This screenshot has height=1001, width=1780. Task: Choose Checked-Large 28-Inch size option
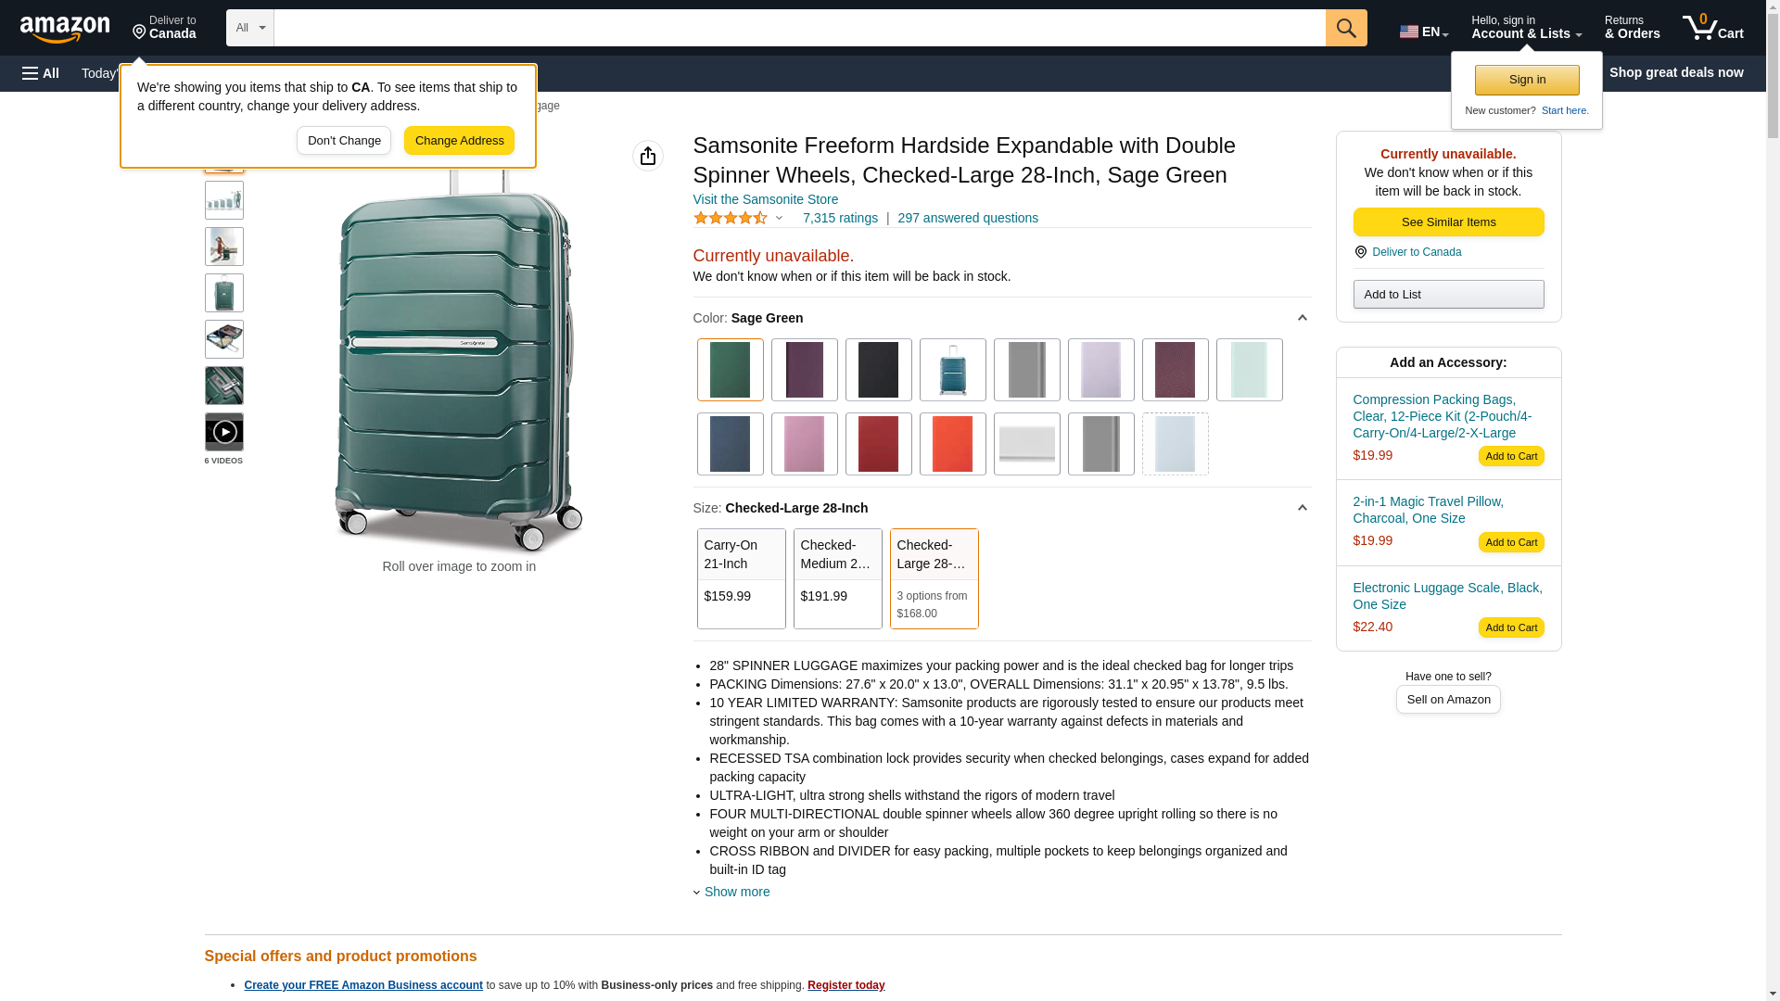point(934,578)
